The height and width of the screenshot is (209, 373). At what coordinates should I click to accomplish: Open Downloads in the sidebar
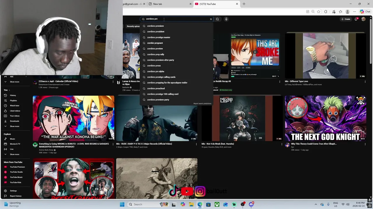[x=14, y=121]
